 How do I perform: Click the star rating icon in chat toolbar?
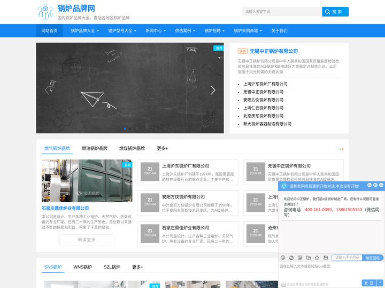click(317, 258)
